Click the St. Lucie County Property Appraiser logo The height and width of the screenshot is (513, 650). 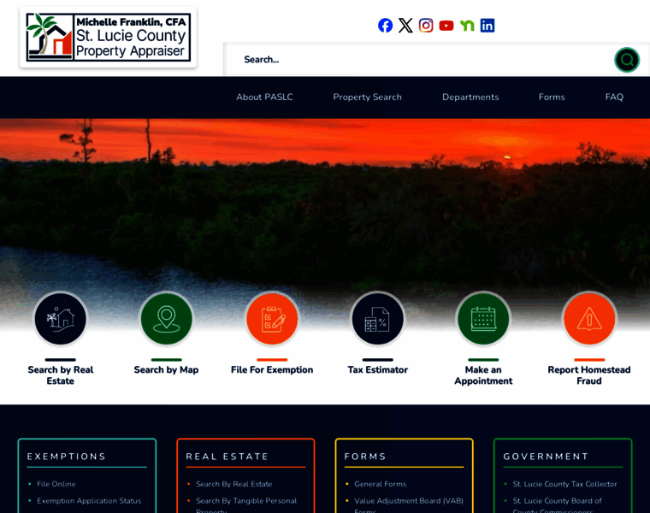108,37
